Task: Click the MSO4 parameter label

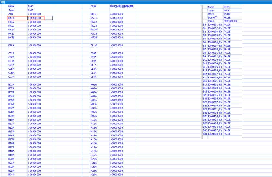Action: pos(94,30)
